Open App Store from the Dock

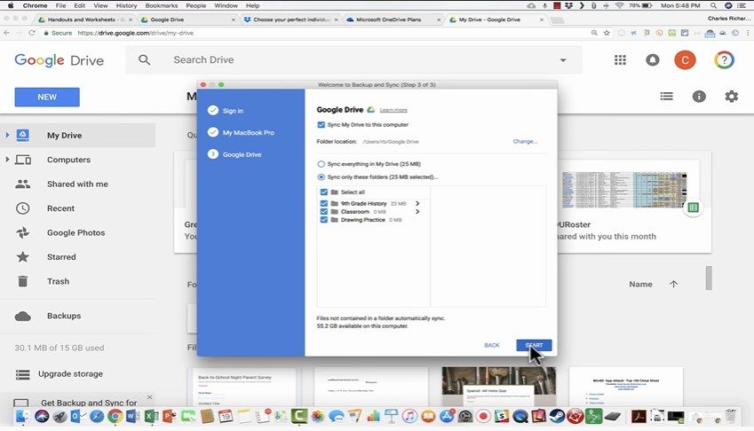click(x=447, y=416)
